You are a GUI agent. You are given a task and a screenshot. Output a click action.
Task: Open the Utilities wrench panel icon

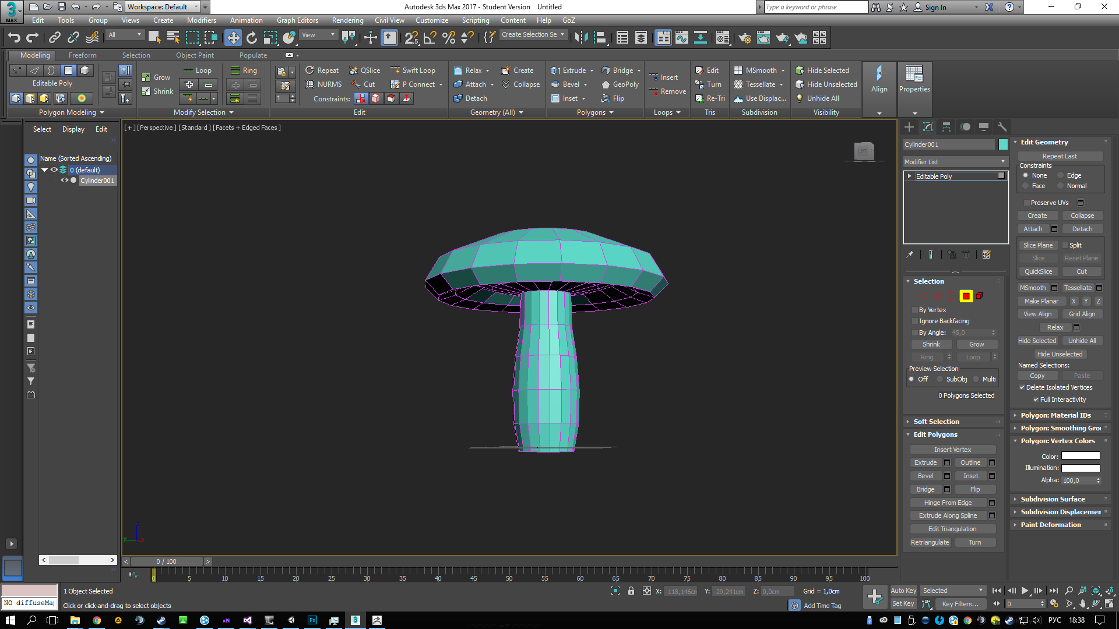pyautogui.click(x=1002, y=127)
